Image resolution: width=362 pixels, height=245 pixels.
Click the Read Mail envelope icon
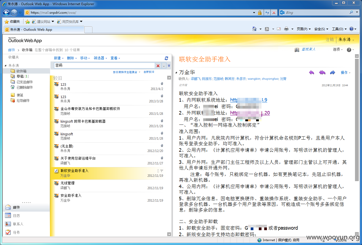279,29
